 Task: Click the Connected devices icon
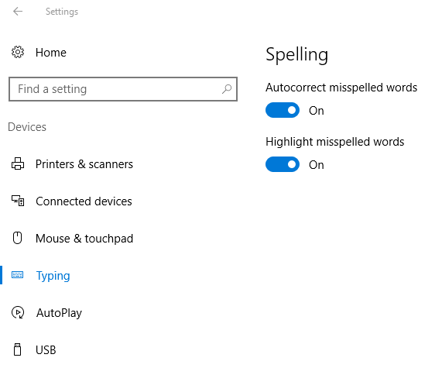(x=18, y=201)
